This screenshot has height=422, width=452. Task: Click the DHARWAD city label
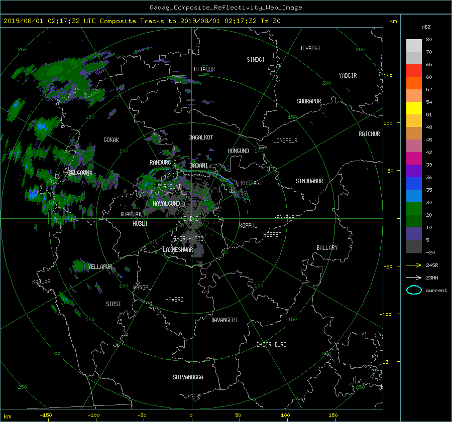point(131,214)
